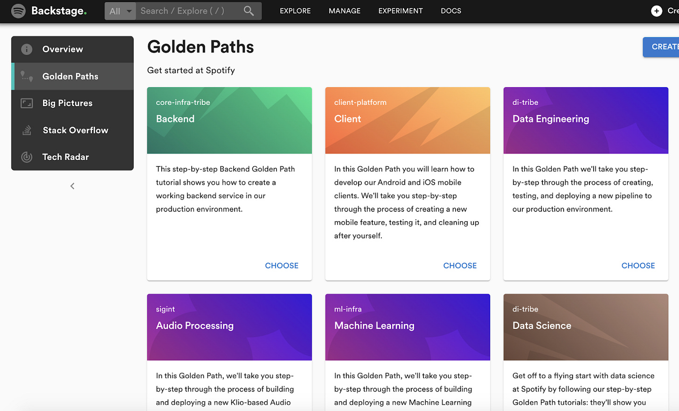Open the EXPLORE menu

pos(295,11)
